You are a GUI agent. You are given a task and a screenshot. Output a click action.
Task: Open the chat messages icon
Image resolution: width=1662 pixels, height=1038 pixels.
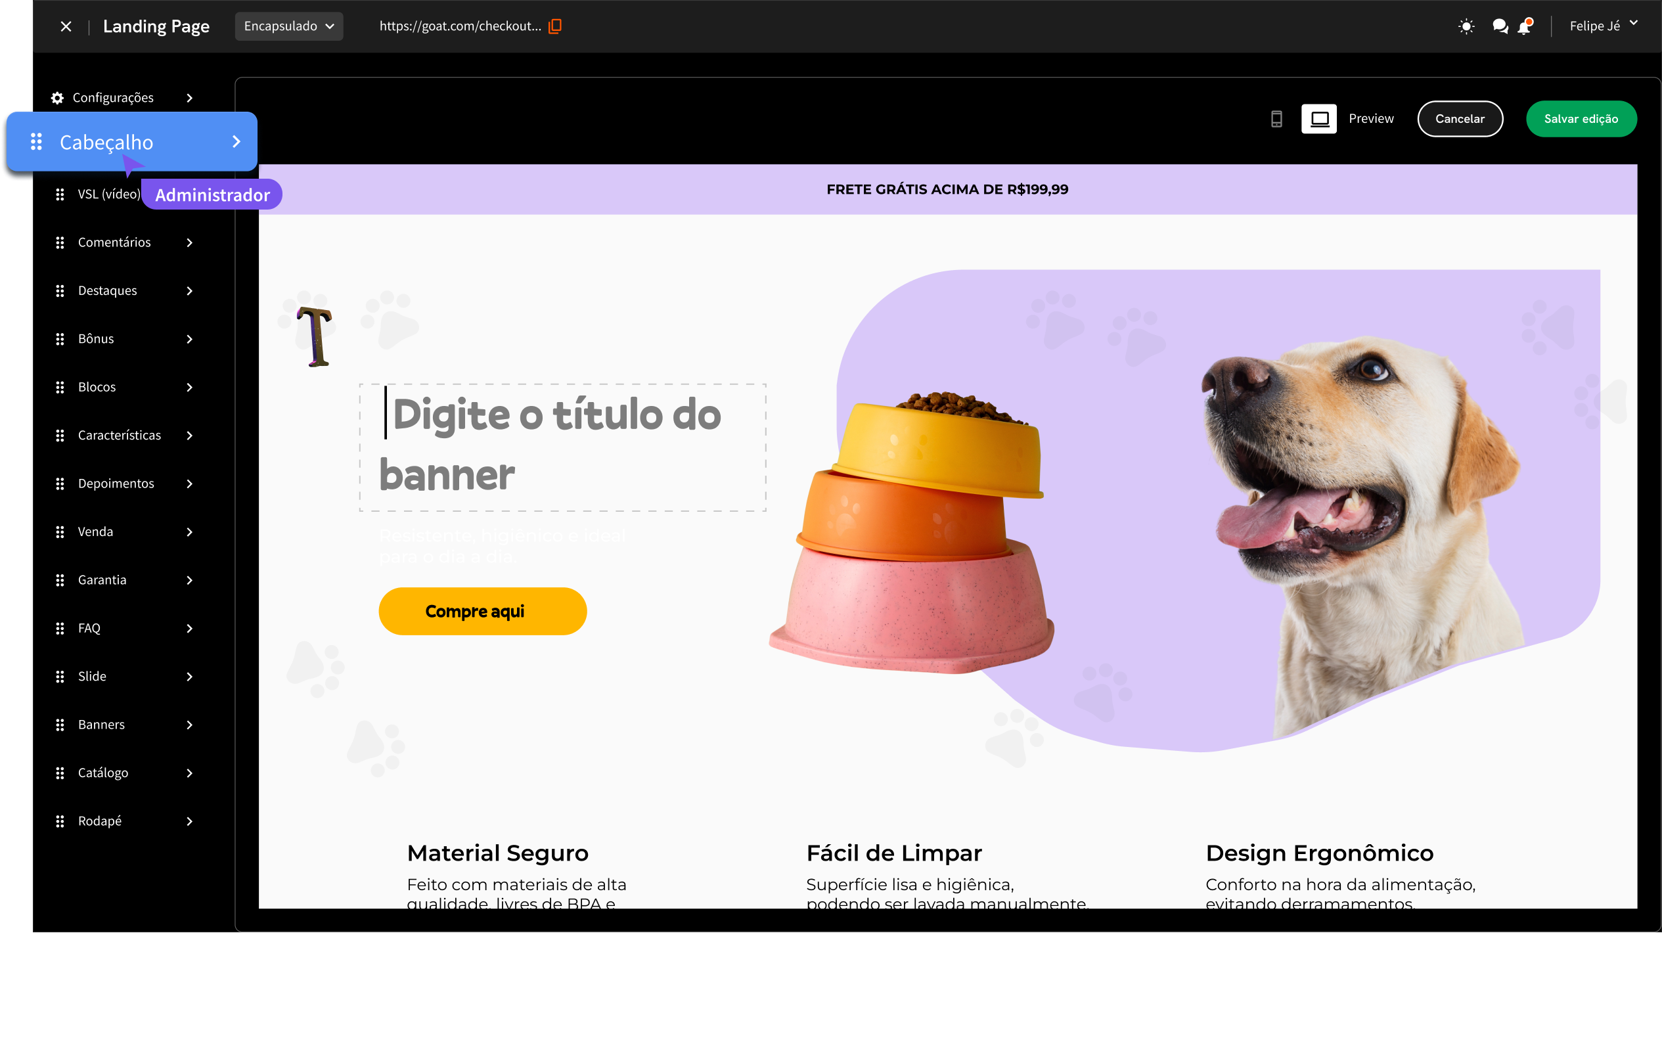pos(1500,26)
